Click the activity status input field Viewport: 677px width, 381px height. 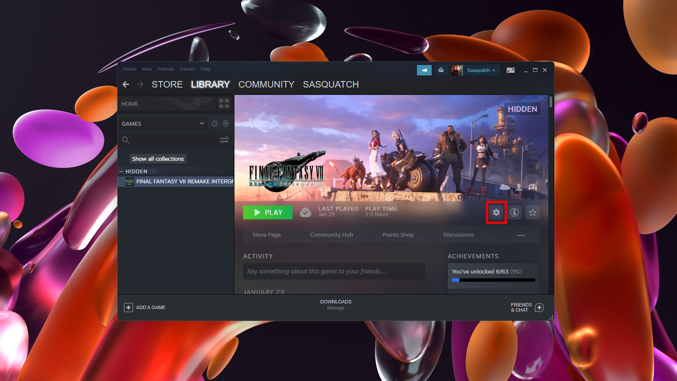pos(334,271)
